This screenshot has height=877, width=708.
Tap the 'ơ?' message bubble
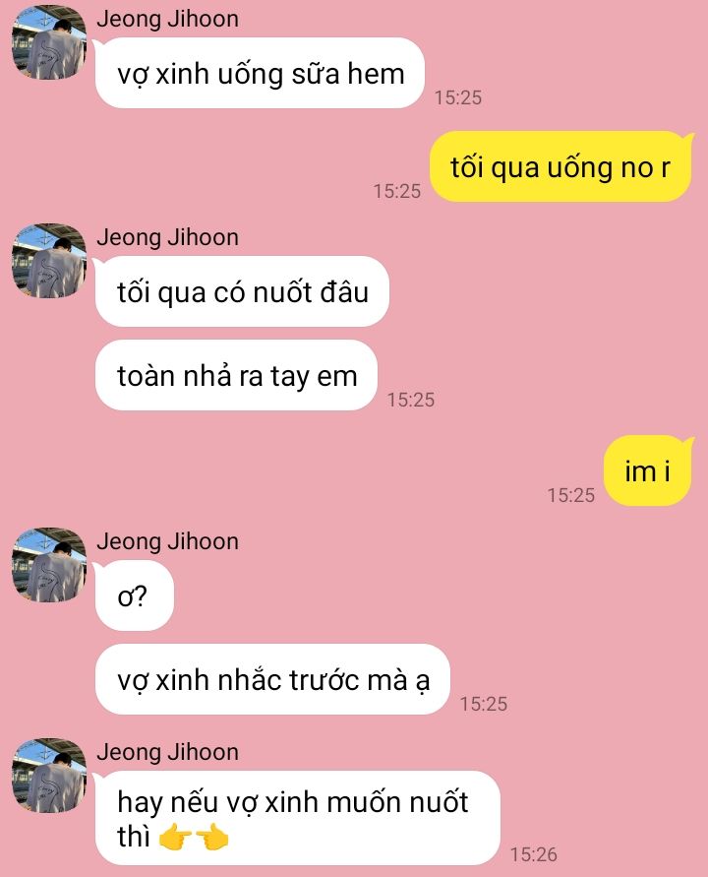[x=134, y=595]
